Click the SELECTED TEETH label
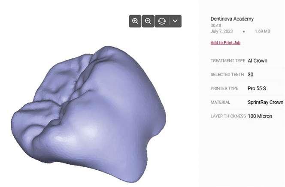The height and width of the screenshot is (187, 285). pos(227,75)
